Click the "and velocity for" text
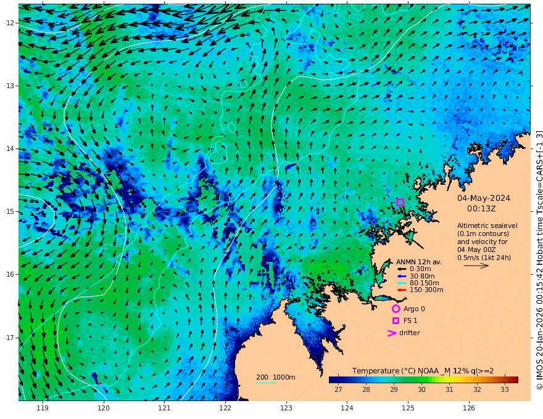543x419 pixels. point(483,242)
